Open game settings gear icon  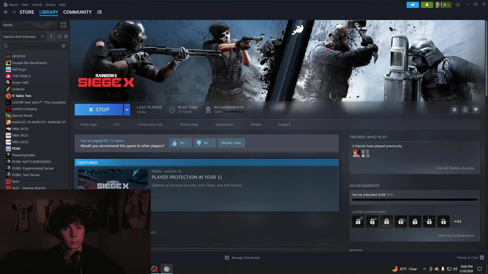454,110
